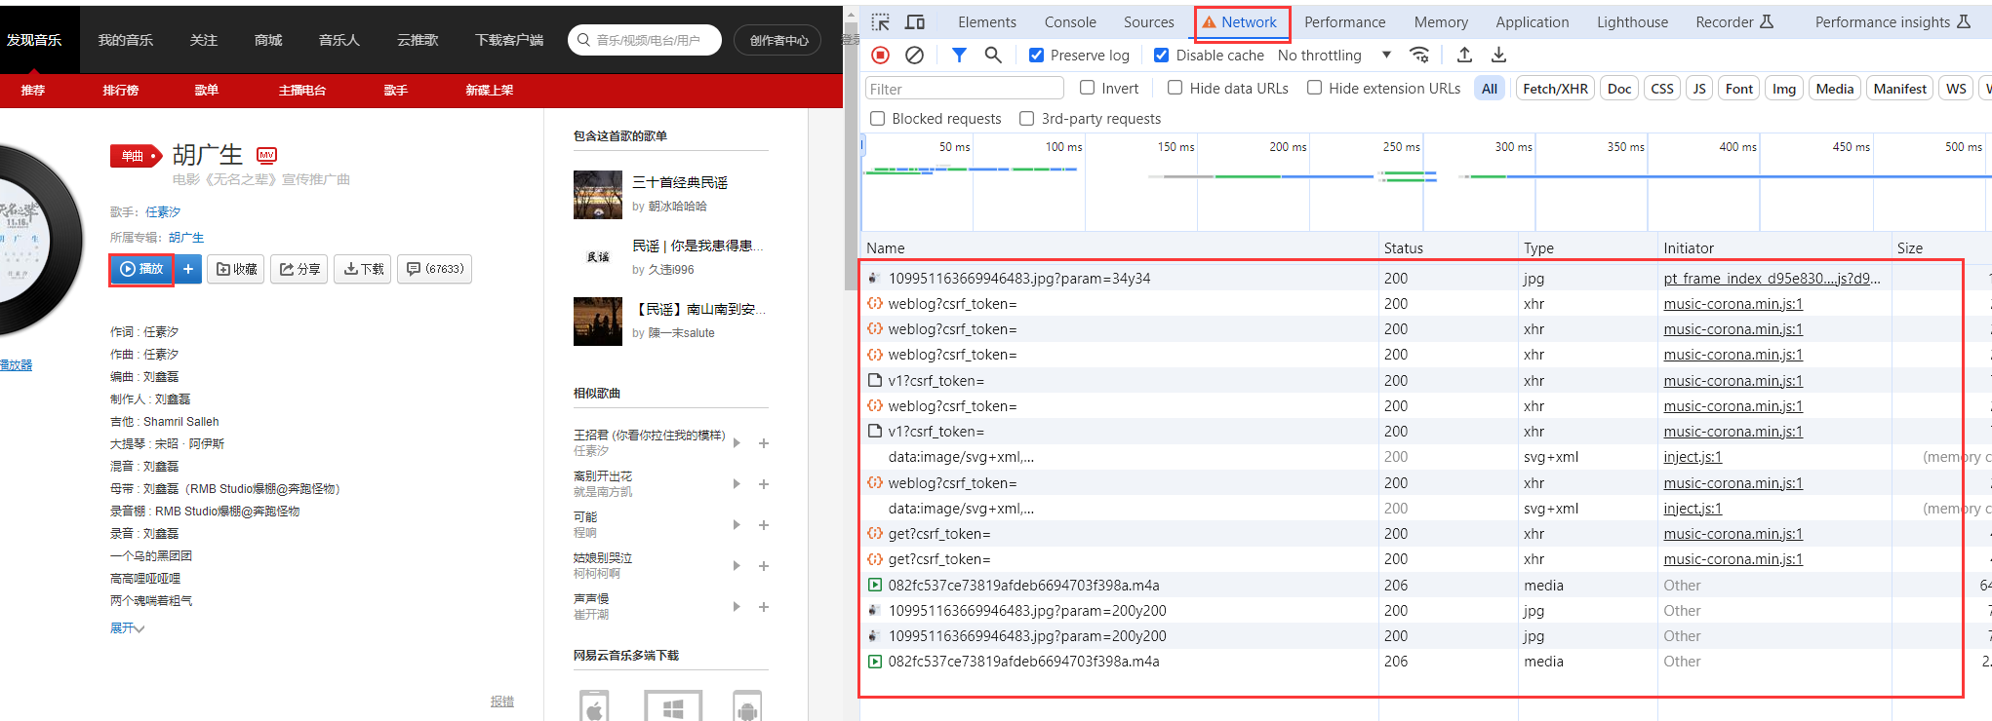Enable Blocked requests checkbox
1992x721 pixels.
click(878, 118)
